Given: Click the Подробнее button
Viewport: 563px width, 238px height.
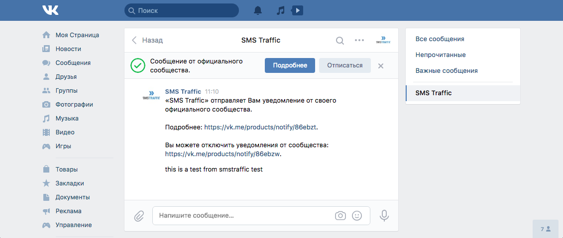Looking at the screenshot, I should pos(290,65).
